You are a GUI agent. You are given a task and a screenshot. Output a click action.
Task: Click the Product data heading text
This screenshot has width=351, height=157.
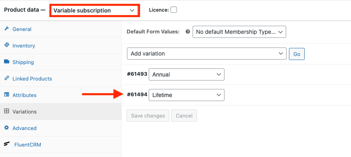(25, 10)
